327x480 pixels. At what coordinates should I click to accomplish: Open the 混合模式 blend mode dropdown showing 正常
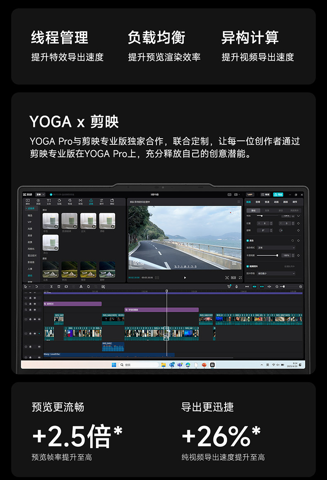pos(277,248)
